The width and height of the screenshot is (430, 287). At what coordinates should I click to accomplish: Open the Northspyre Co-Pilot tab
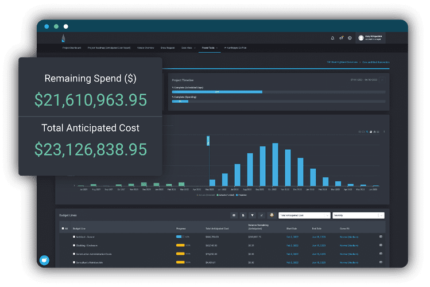point(235,48)
